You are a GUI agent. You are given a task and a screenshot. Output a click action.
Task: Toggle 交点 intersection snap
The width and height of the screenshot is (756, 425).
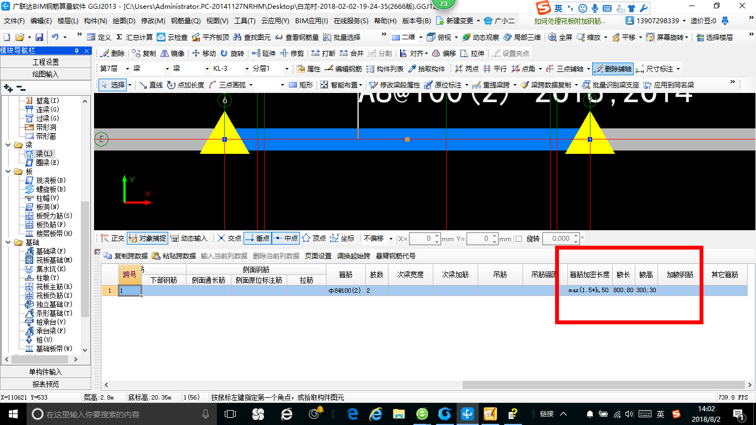229,239
